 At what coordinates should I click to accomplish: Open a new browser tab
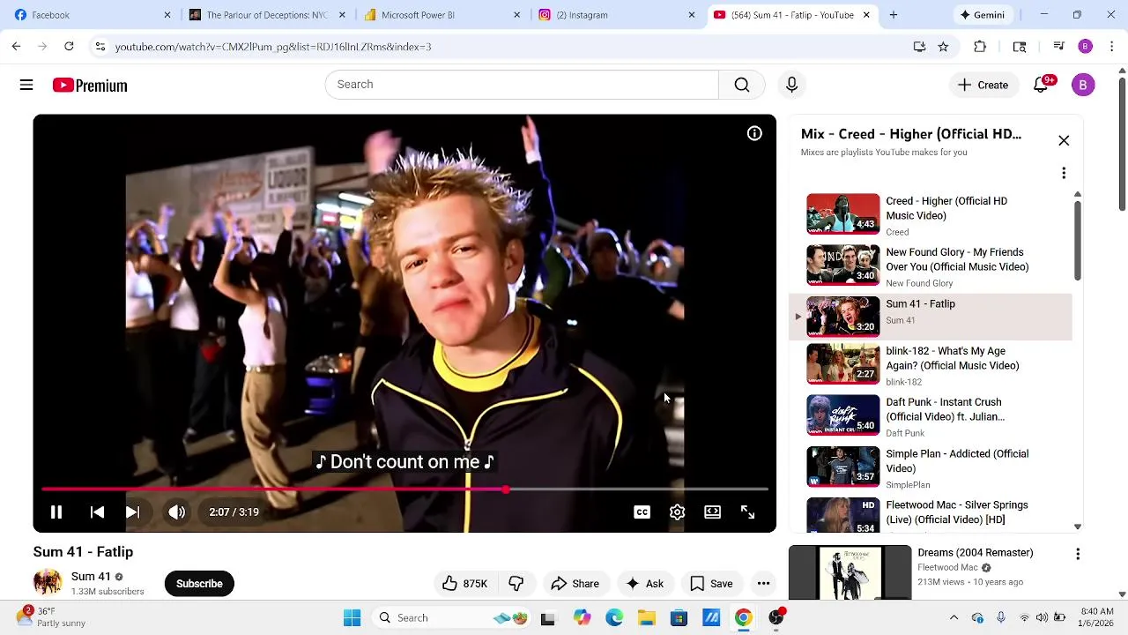click(x=894, y=15)
